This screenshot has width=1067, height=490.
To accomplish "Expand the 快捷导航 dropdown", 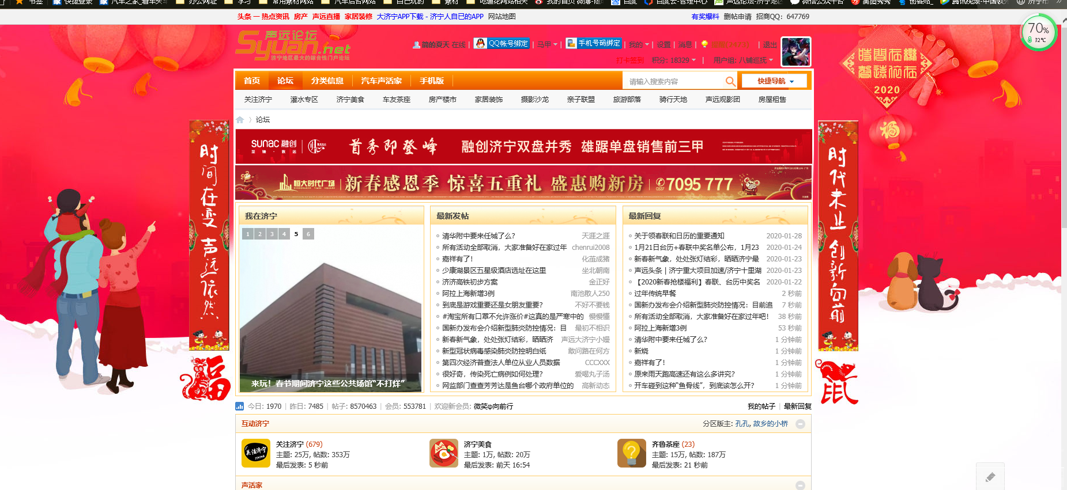I will (775, 81).
